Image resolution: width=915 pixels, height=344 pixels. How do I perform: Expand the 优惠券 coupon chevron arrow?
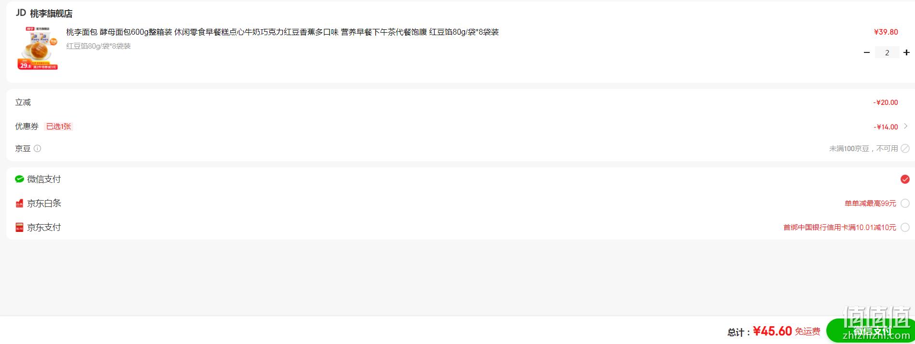906,126
